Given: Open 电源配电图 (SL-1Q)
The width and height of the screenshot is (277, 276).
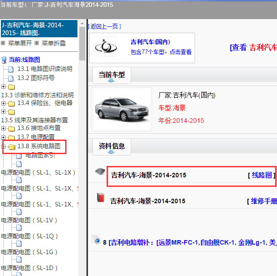Looking at the screenshot, I should point(30,236).
